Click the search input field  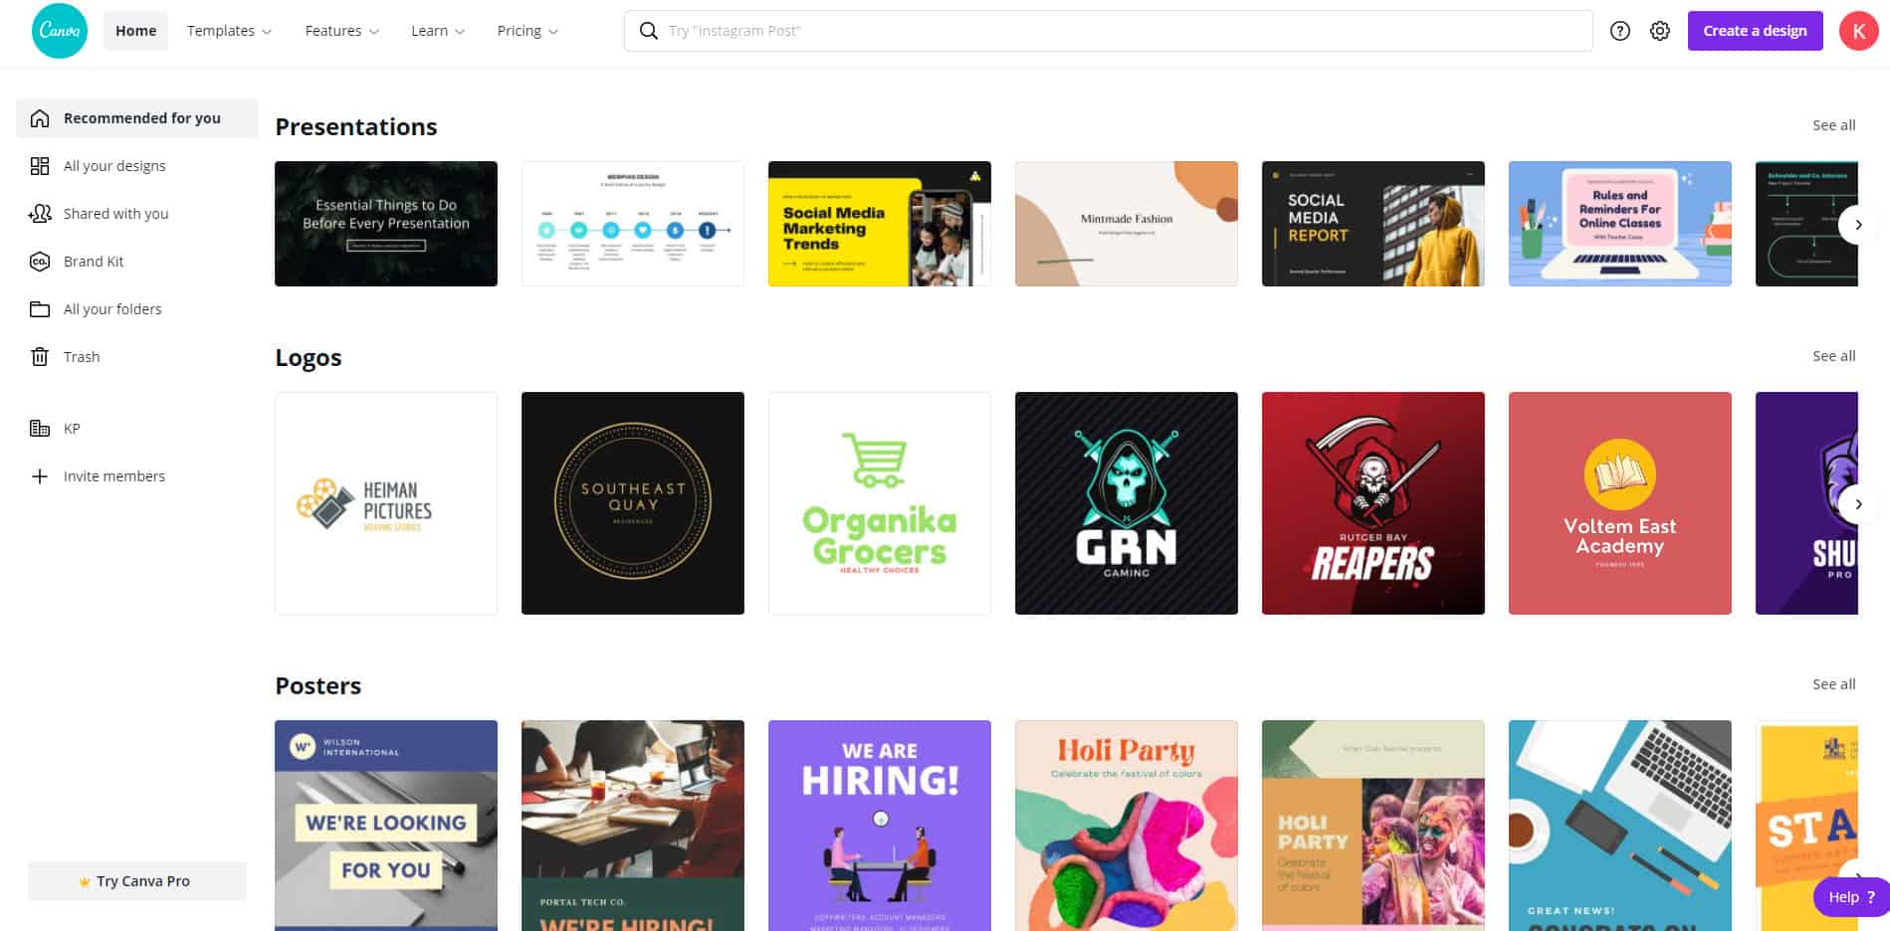pyautogui.click(x=1108, y=31)
